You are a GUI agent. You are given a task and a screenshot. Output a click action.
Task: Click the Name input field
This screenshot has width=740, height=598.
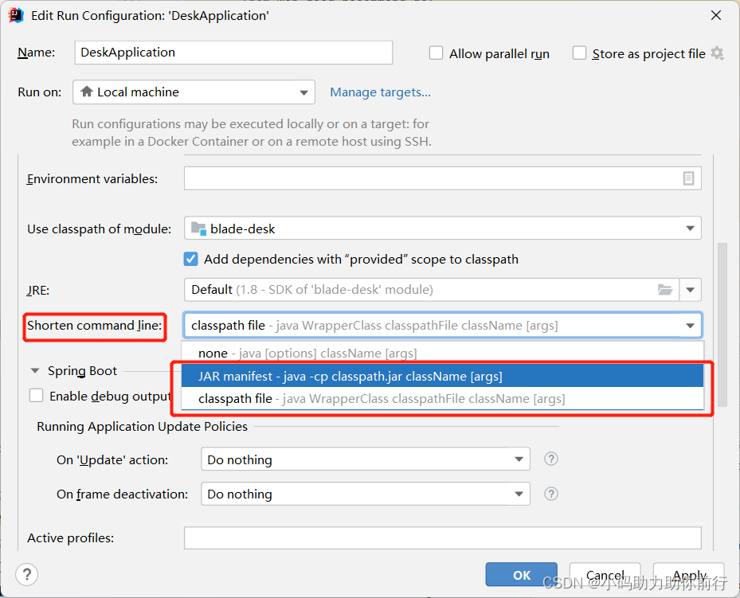pos(233,53)
